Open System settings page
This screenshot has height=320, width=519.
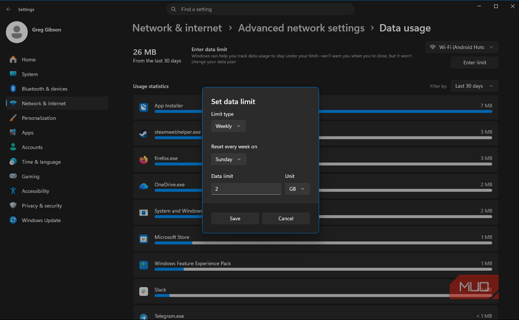pos(57,74)
